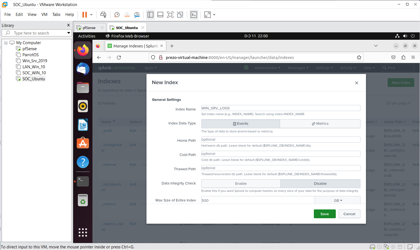Image resolution: width=420 pixels, height=250 pixels.
Task: Take a VM snapshot icon
Action: pos(117,15)
